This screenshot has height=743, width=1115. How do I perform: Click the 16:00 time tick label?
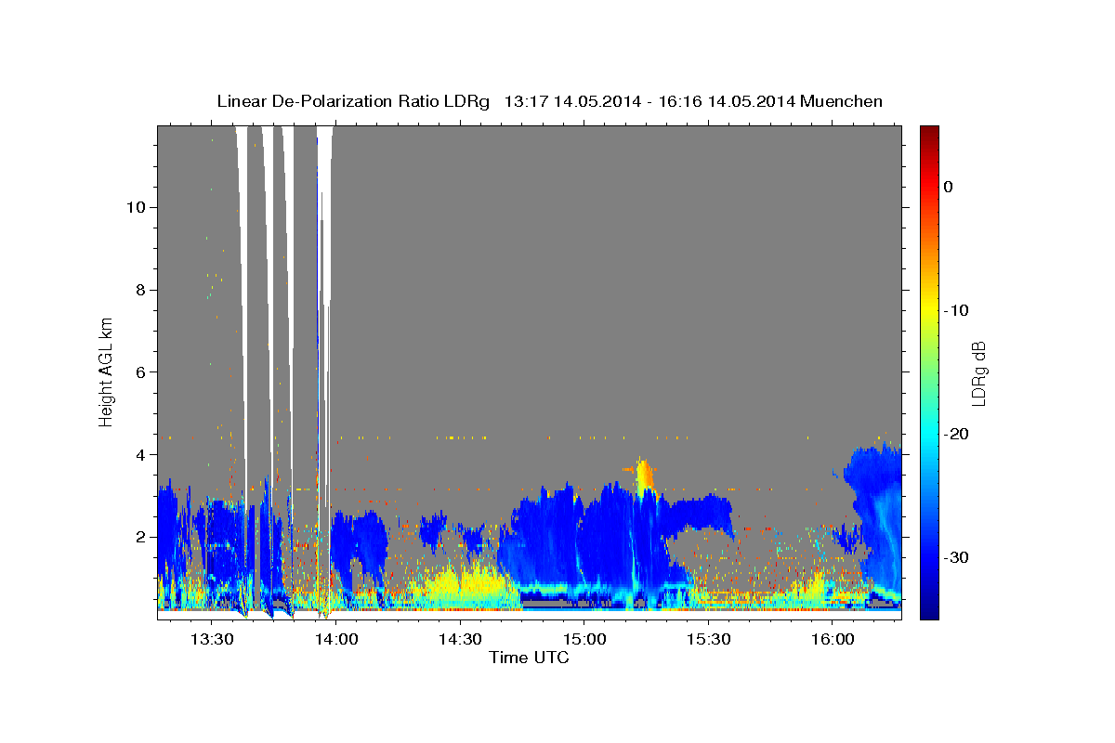click(x=833, y=639)
